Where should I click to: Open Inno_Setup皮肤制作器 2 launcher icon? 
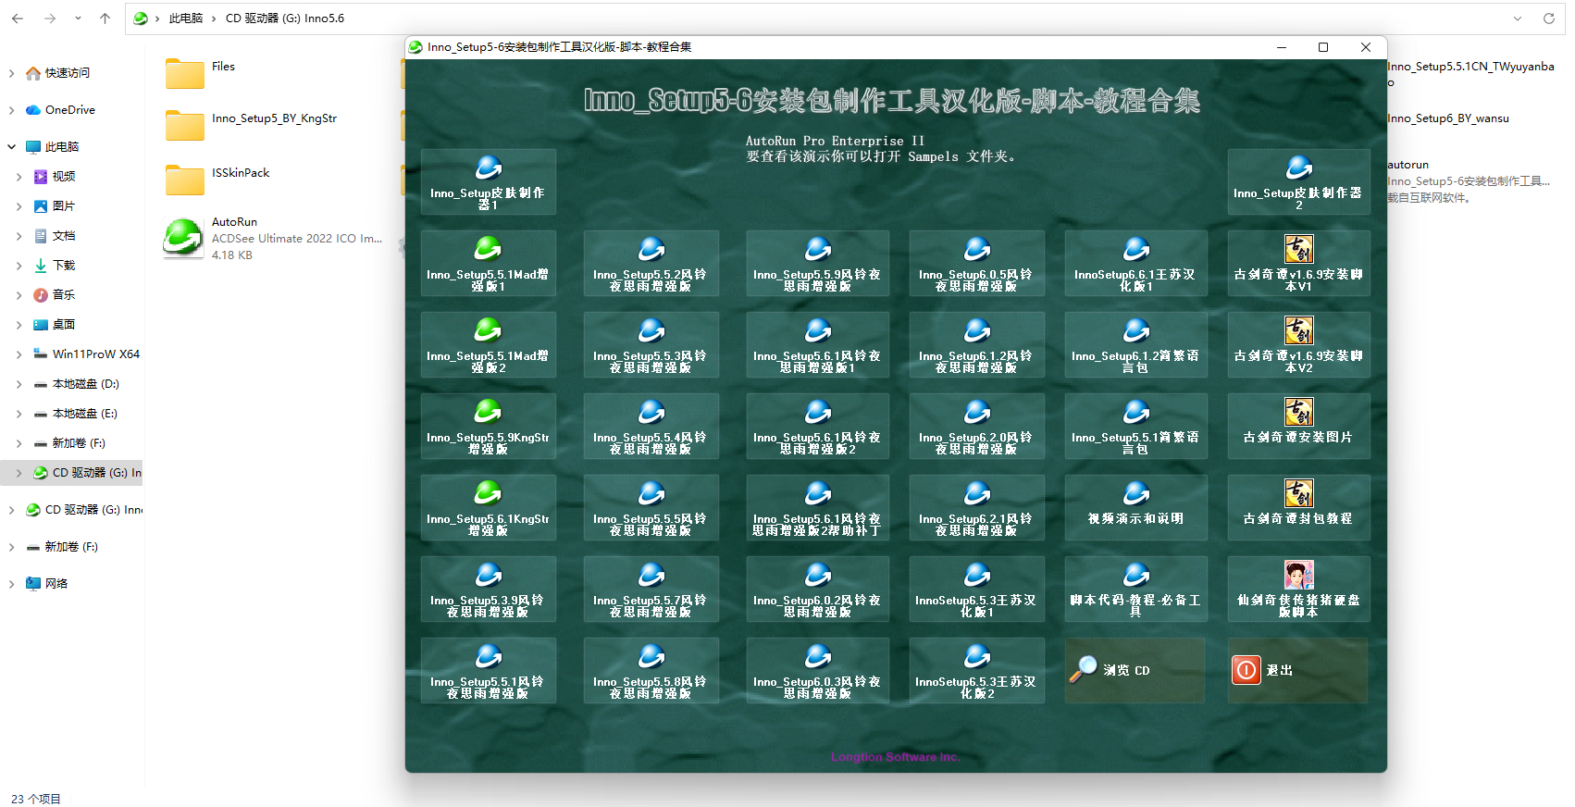click(x=1298, y=181)
